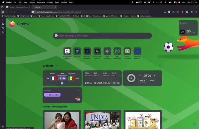Close the New Tab tab
199x129 pixels.
[x=55, y=7]
